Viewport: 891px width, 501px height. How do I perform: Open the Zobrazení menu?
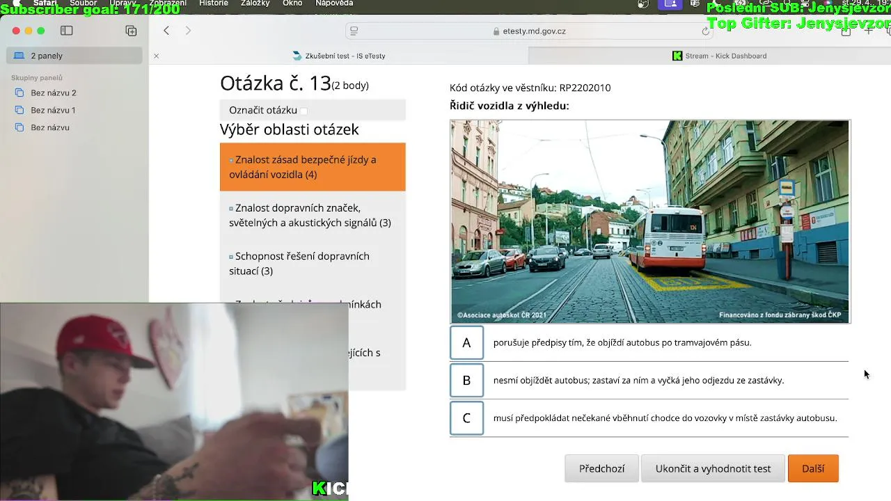point(167,3)
